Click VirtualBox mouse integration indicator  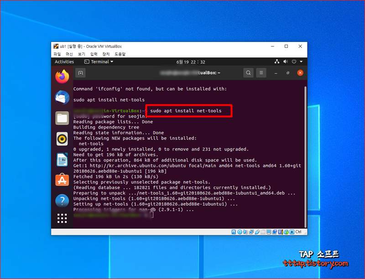[x=286, y=232]
